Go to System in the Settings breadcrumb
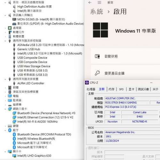Screen dimensions: 160x160 96,12
